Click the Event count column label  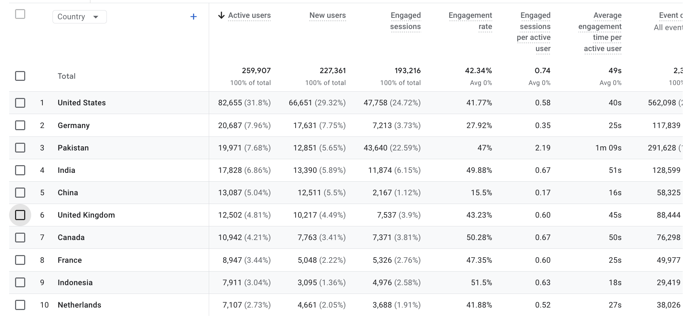[x=672, y=15]
